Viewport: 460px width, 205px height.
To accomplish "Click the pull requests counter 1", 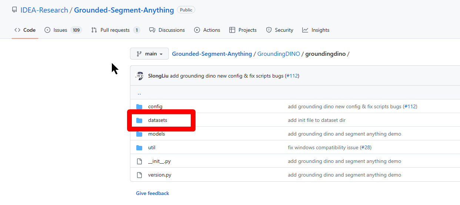I will [x=137, y=30].
